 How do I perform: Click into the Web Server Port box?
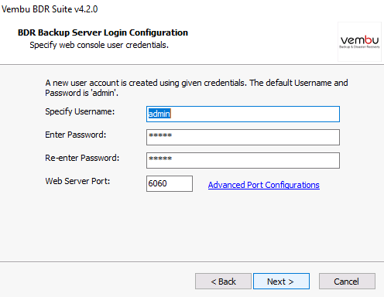[x=170, y=183]
